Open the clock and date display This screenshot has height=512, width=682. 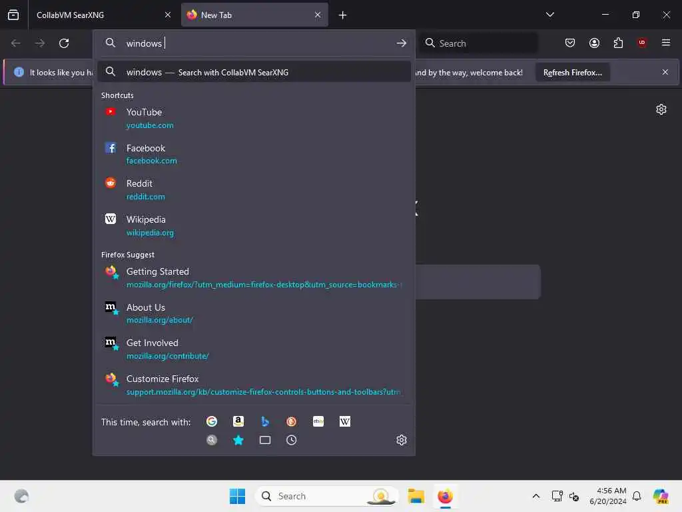click(x=607, y=496)
